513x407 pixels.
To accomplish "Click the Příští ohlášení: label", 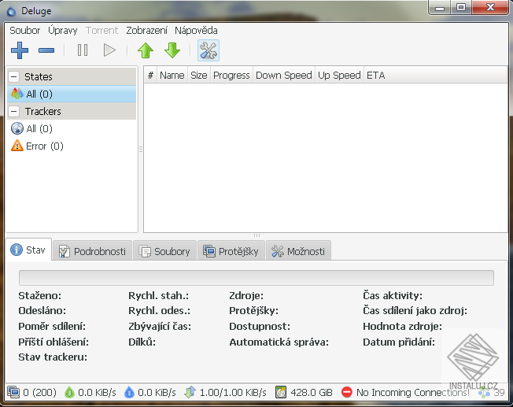I will click(x=54, y=342).
